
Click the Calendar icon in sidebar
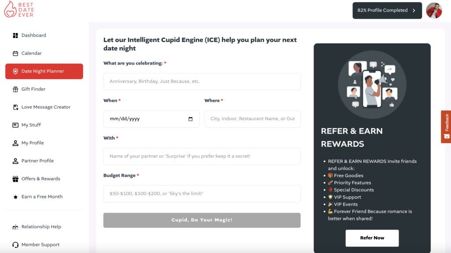15,53
